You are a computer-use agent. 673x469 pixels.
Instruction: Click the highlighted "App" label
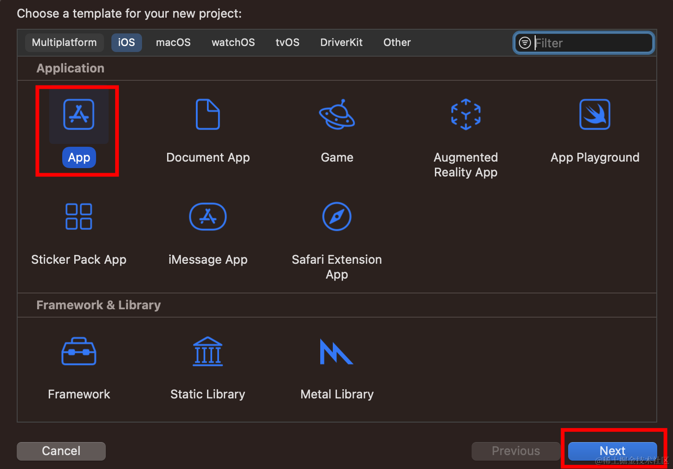(79, 158)
